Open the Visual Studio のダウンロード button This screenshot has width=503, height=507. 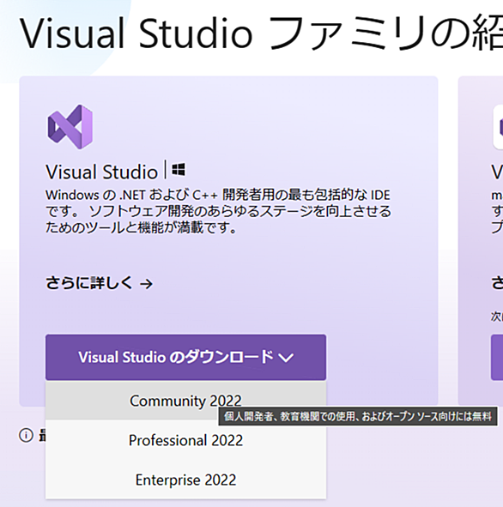click(185, 357)
